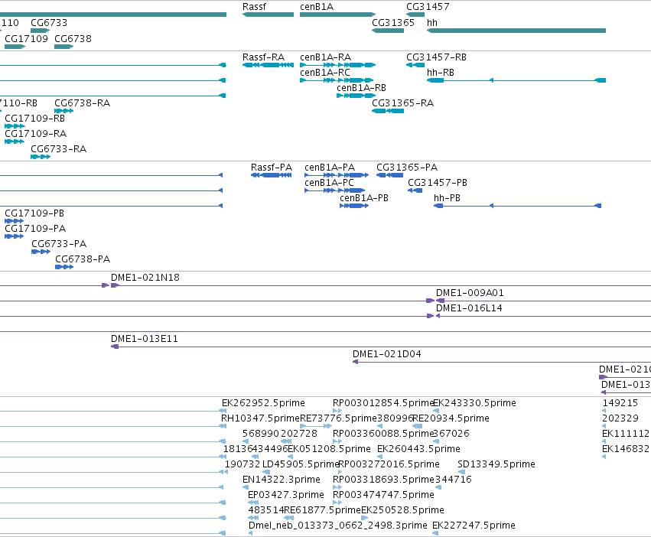The image size is (651, 537).
Task: Click the SD13349.5prime EST label
Action: click(496, 464)
